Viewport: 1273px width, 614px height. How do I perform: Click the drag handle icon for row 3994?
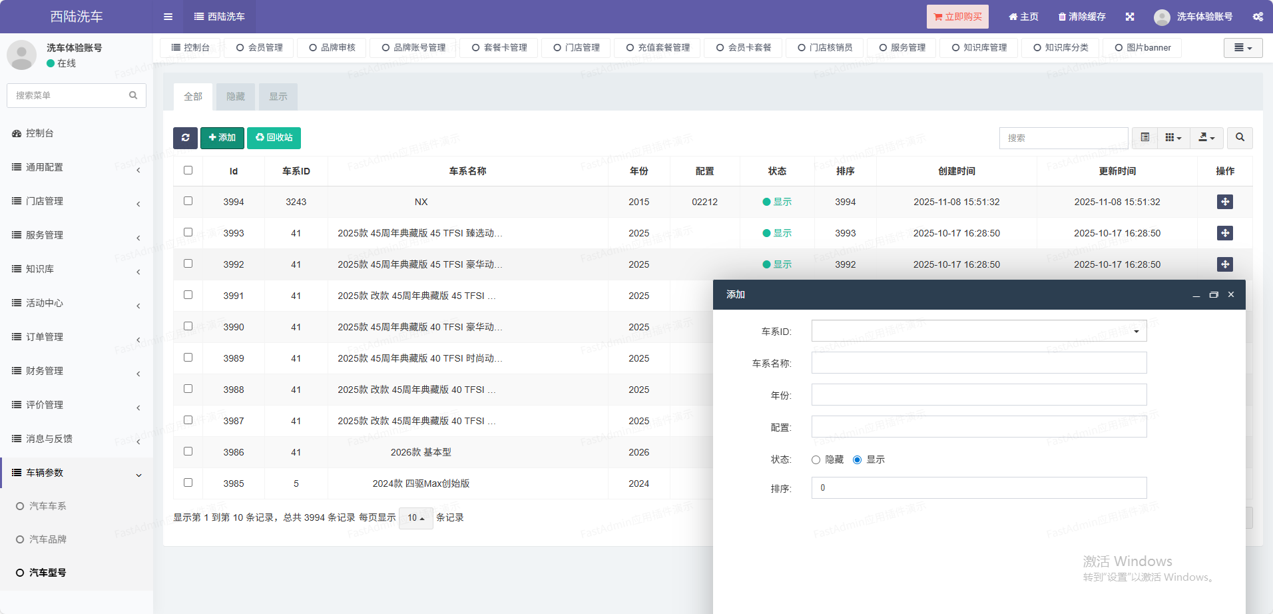tap(1224, 202)
